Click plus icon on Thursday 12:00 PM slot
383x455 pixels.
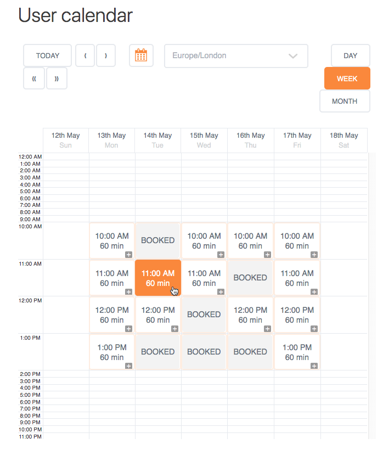(x=267, y=329)
